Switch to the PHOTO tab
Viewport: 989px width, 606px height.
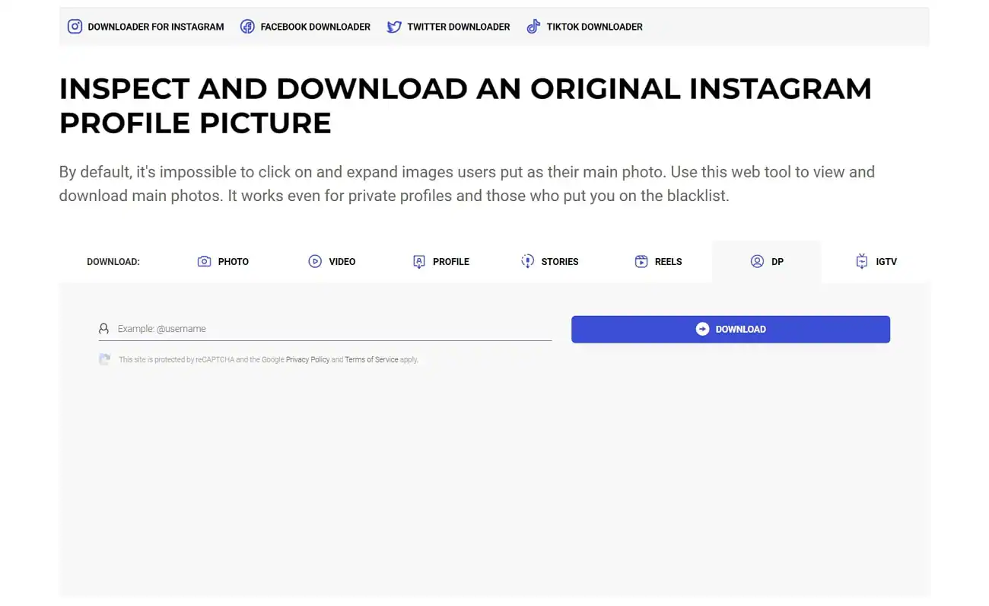point(223,261)
